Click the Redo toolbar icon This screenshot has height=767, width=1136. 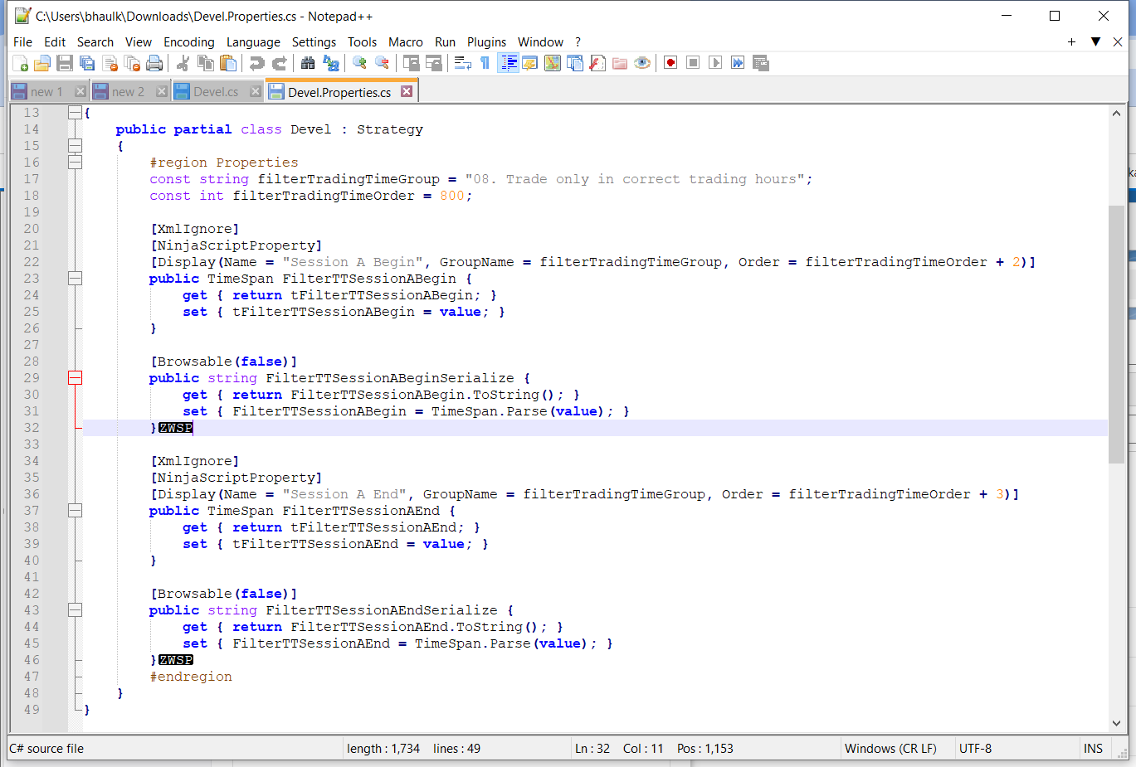(280, 63)
